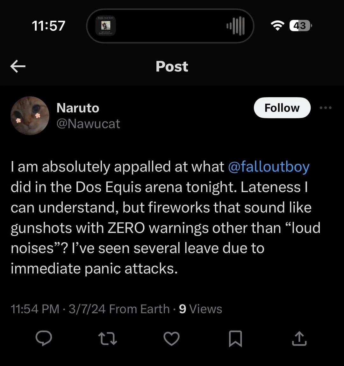Viewport: 344px width, 366px height.
Task: Like the post with the heart
Action: [171, 338]
